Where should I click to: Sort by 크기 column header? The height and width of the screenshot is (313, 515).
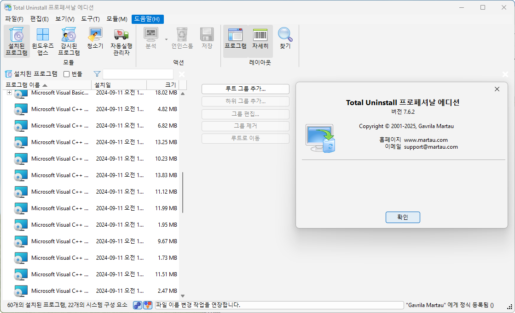[x=163, y=85]
